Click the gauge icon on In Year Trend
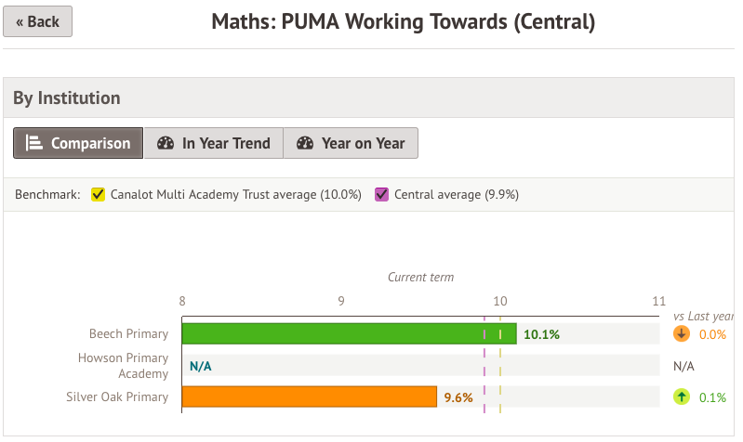 pyautogui.click(x=166, y=143)
